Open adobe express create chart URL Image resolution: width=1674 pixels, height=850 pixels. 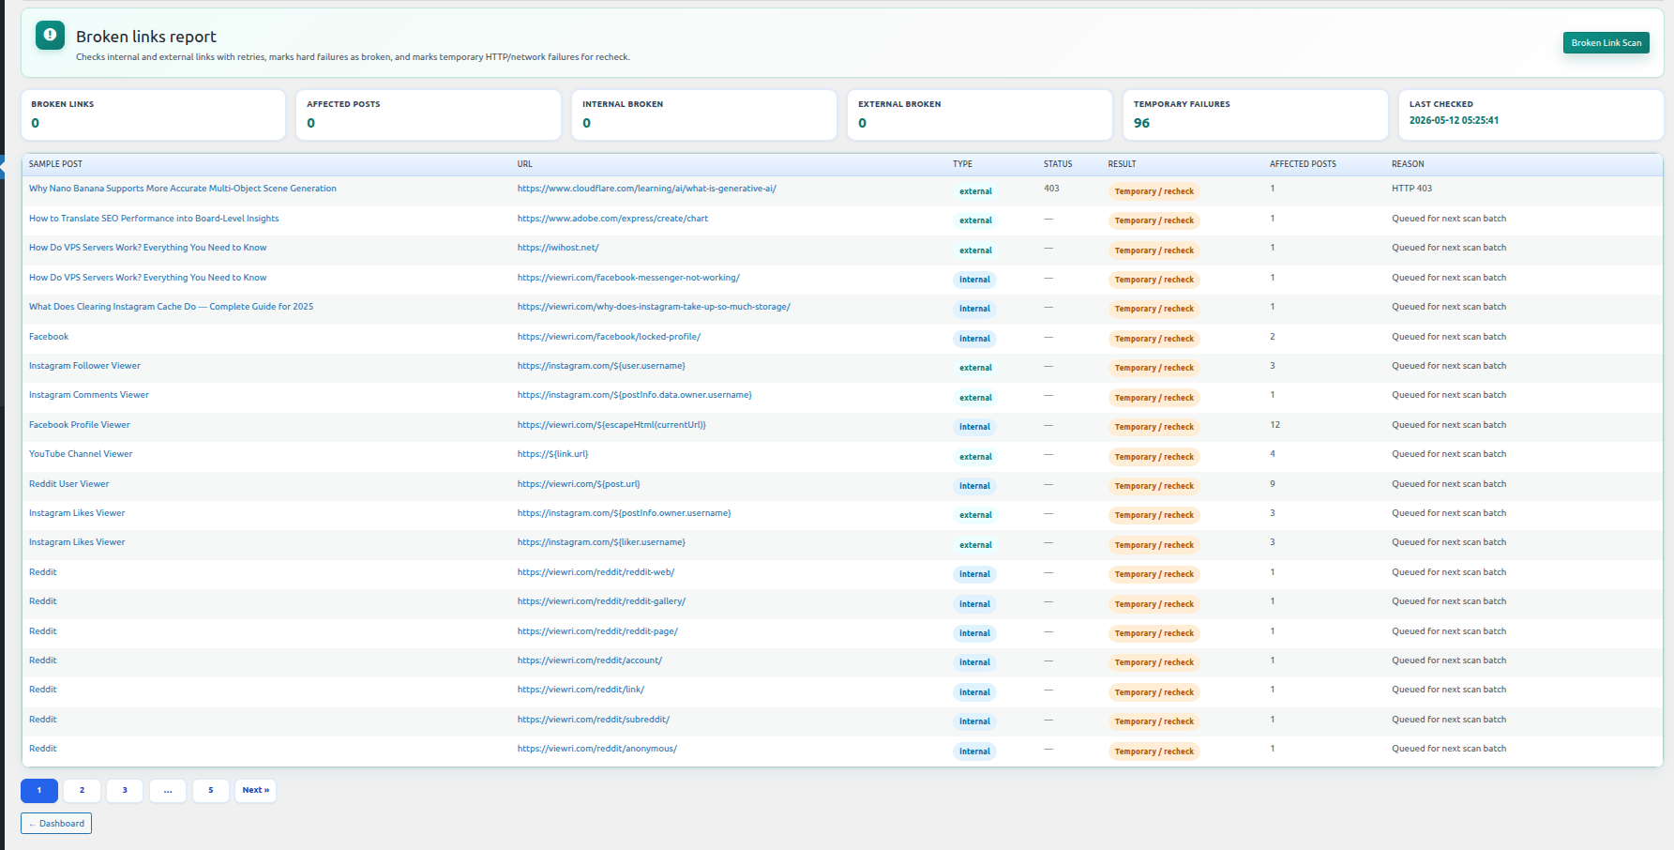click(612, 219)
